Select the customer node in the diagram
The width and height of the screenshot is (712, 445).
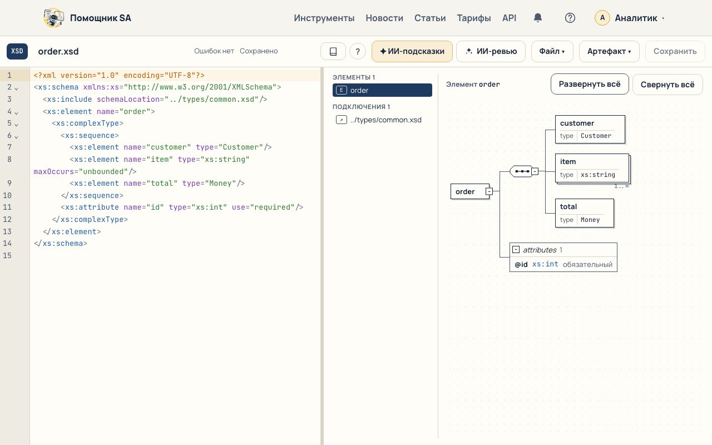590,129
